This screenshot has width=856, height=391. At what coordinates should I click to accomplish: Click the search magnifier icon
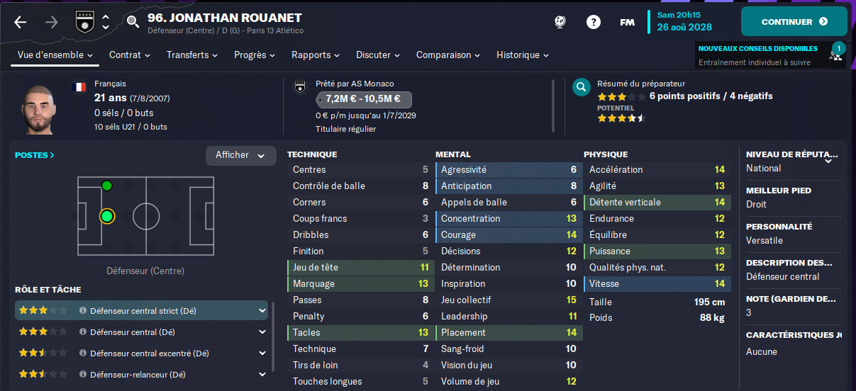click(133, 22)
